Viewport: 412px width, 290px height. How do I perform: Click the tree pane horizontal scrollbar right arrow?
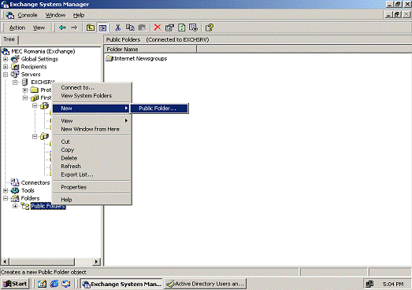pos(96,262)
